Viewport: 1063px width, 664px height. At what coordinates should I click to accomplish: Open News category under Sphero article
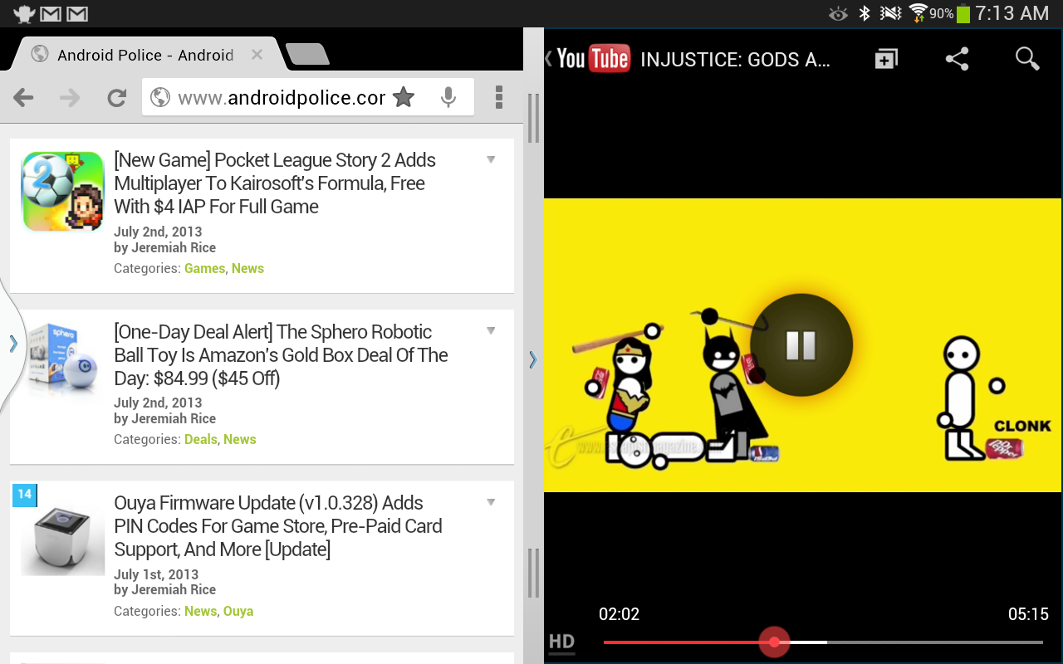pos(239,439)
